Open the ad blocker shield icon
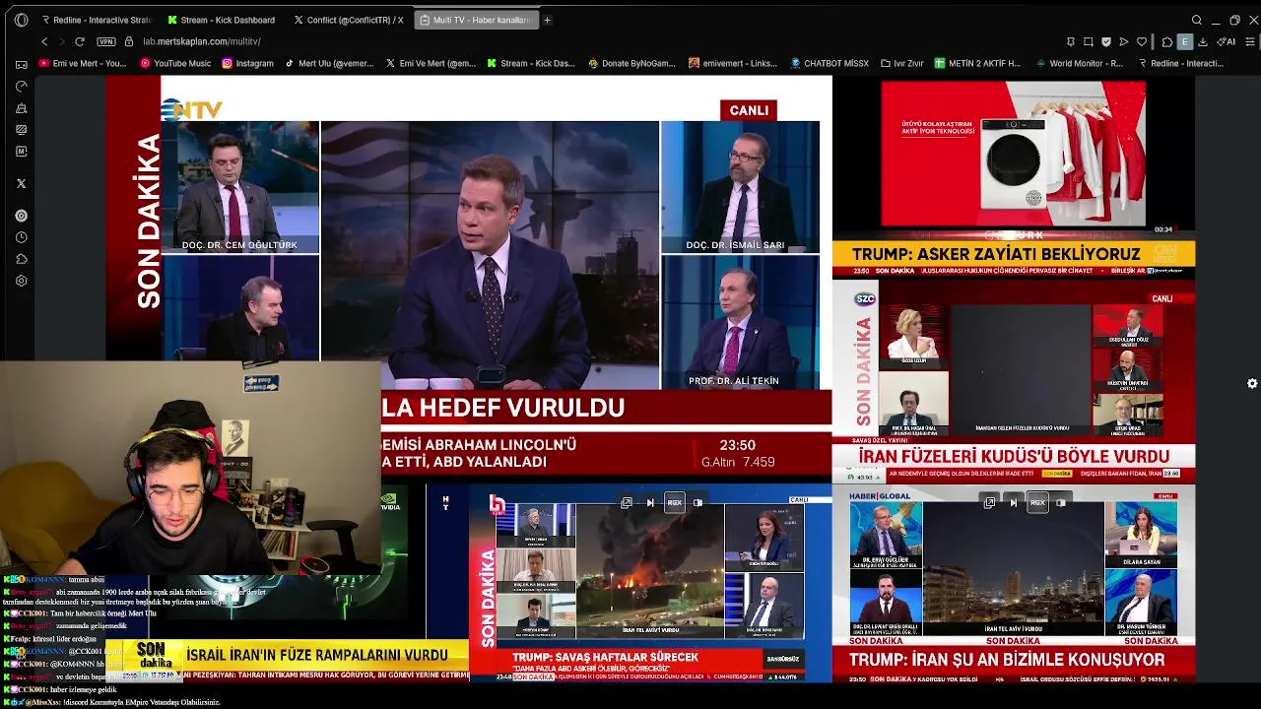 click(1106, 41)
